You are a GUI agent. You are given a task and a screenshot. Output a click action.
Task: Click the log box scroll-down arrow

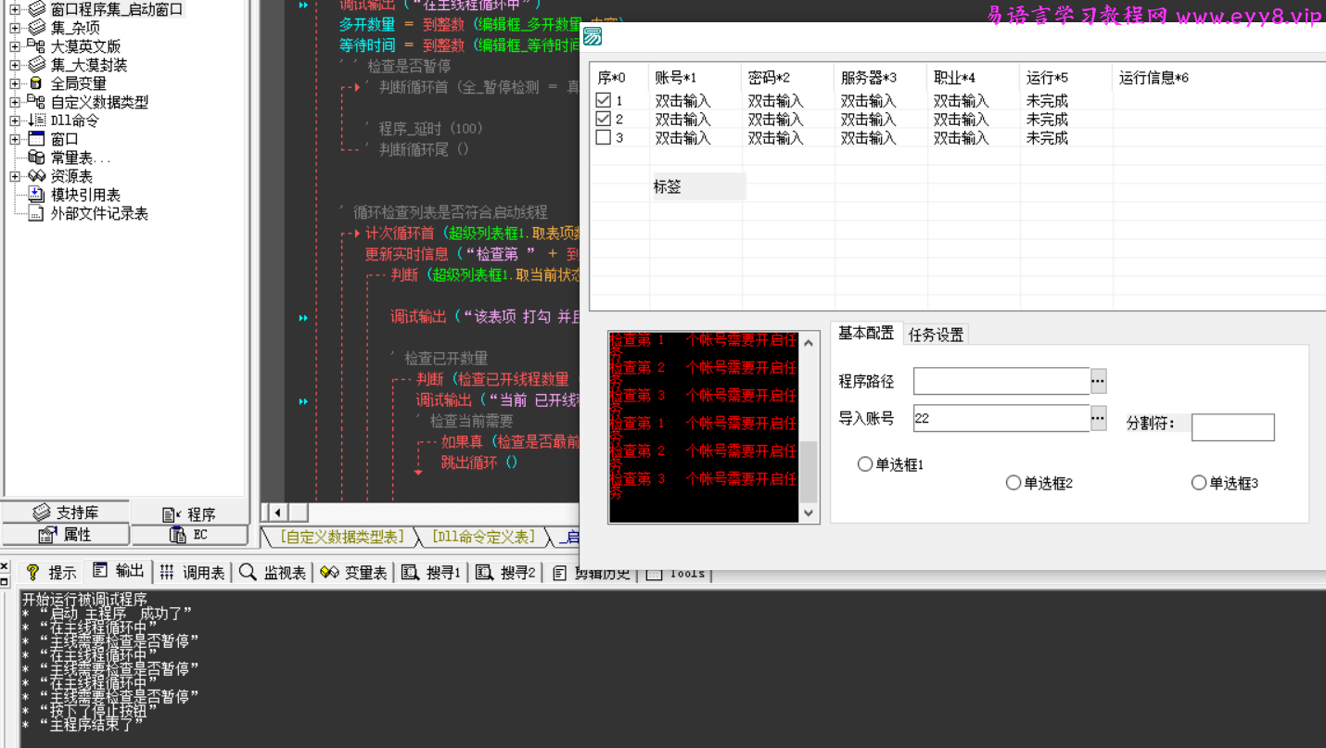pos(809,513)
